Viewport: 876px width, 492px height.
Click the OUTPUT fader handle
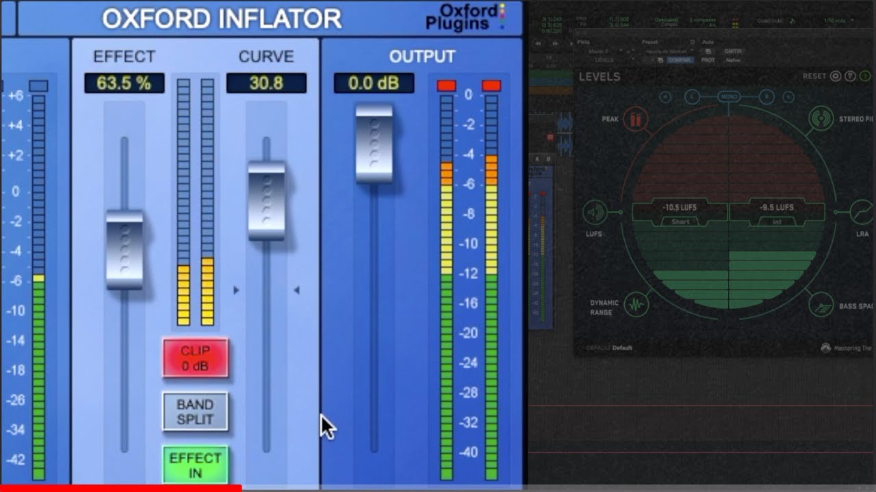pos(374,143)
